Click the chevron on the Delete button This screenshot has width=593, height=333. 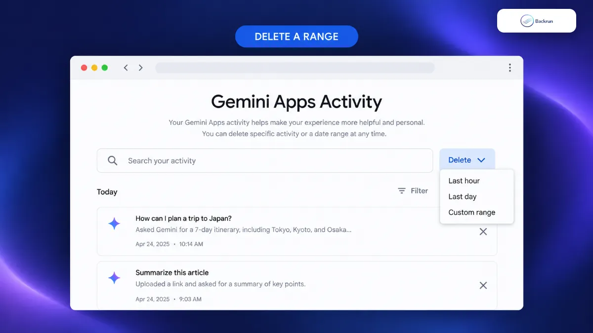click(x=481, y=160)
